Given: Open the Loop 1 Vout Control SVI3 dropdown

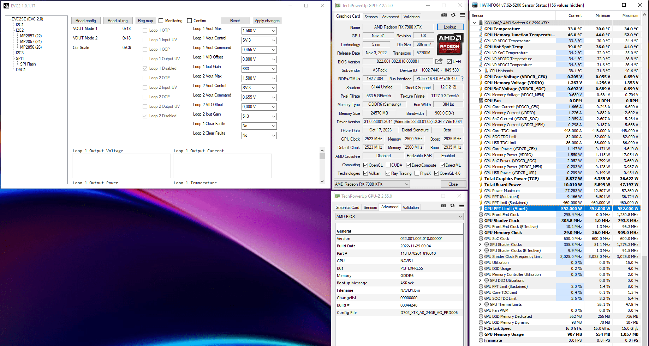Looking at the screenshot, I should (x=259, y=40).
